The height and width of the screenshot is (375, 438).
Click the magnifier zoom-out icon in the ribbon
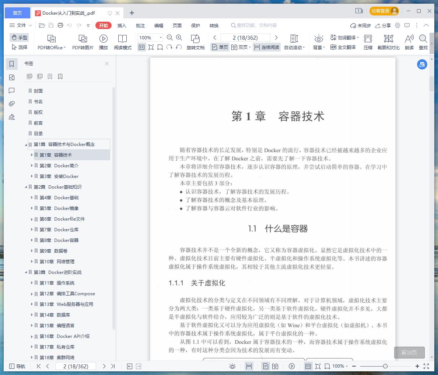click(x=169, y=37)
